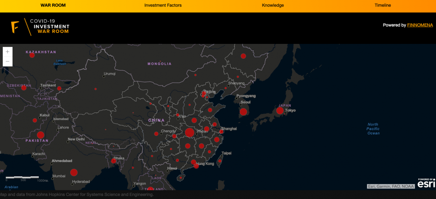The height and width of the screenshot is (199, 436).
Task: Select the red marker near Taipei
Action: tap(220, 161)
